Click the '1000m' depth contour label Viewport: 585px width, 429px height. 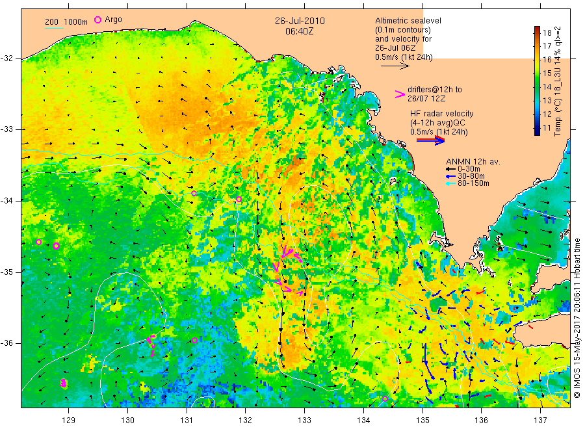click(x=75, y=22)
